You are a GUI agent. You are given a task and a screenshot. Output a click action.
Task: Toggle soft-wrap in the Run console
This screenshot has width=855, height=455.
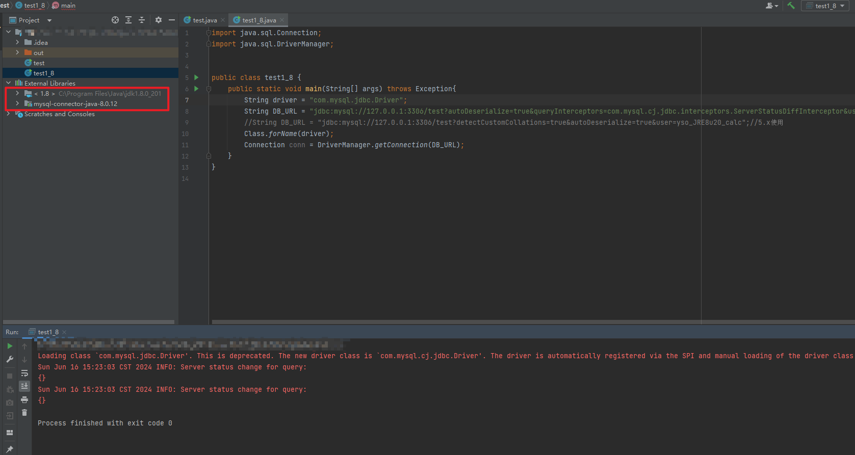(24, 373)
